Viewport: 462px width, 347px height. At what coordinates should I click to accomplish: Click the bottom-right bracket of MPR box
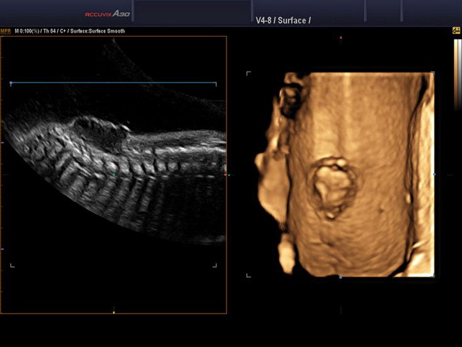(215, 265)
